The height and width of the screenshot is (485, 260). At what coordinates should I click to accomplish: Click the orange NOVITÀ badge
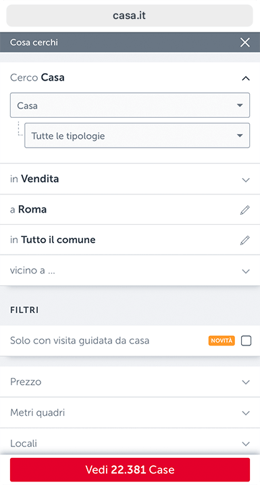point(222,341)
